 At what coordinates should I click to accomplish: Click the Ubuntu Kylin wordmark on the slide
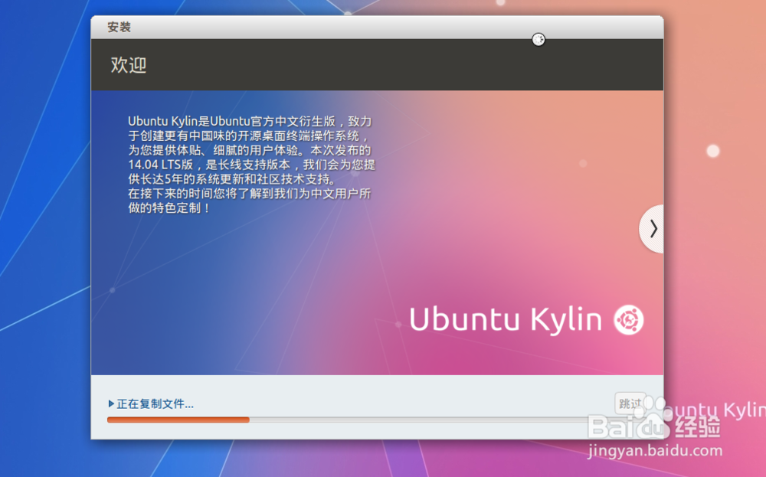point(506,319)
